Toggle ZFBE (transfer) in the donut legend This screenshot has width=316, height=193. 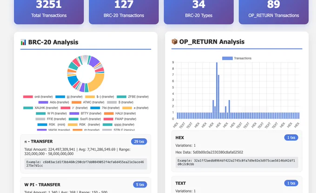point(132,97)
